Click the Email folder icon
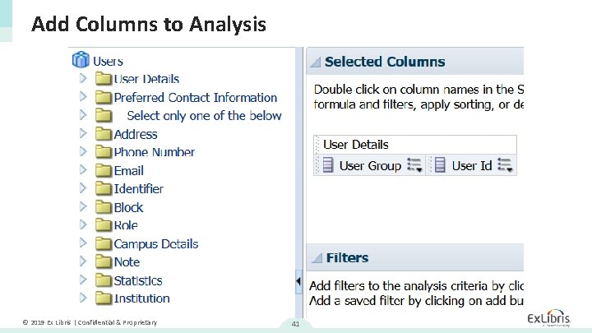The height and width of the screenshot is (333, 592). pos(104,170)
